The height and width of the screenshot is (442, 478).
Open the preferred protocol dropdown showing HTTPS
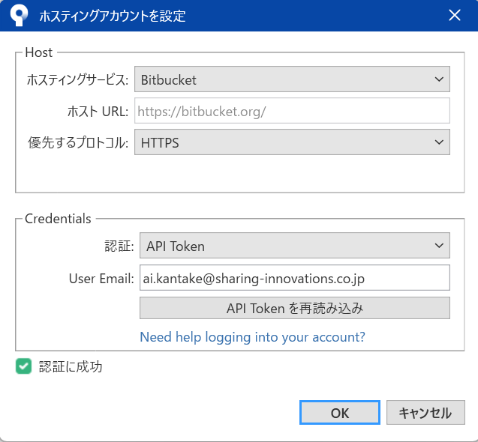coord(292,142)
